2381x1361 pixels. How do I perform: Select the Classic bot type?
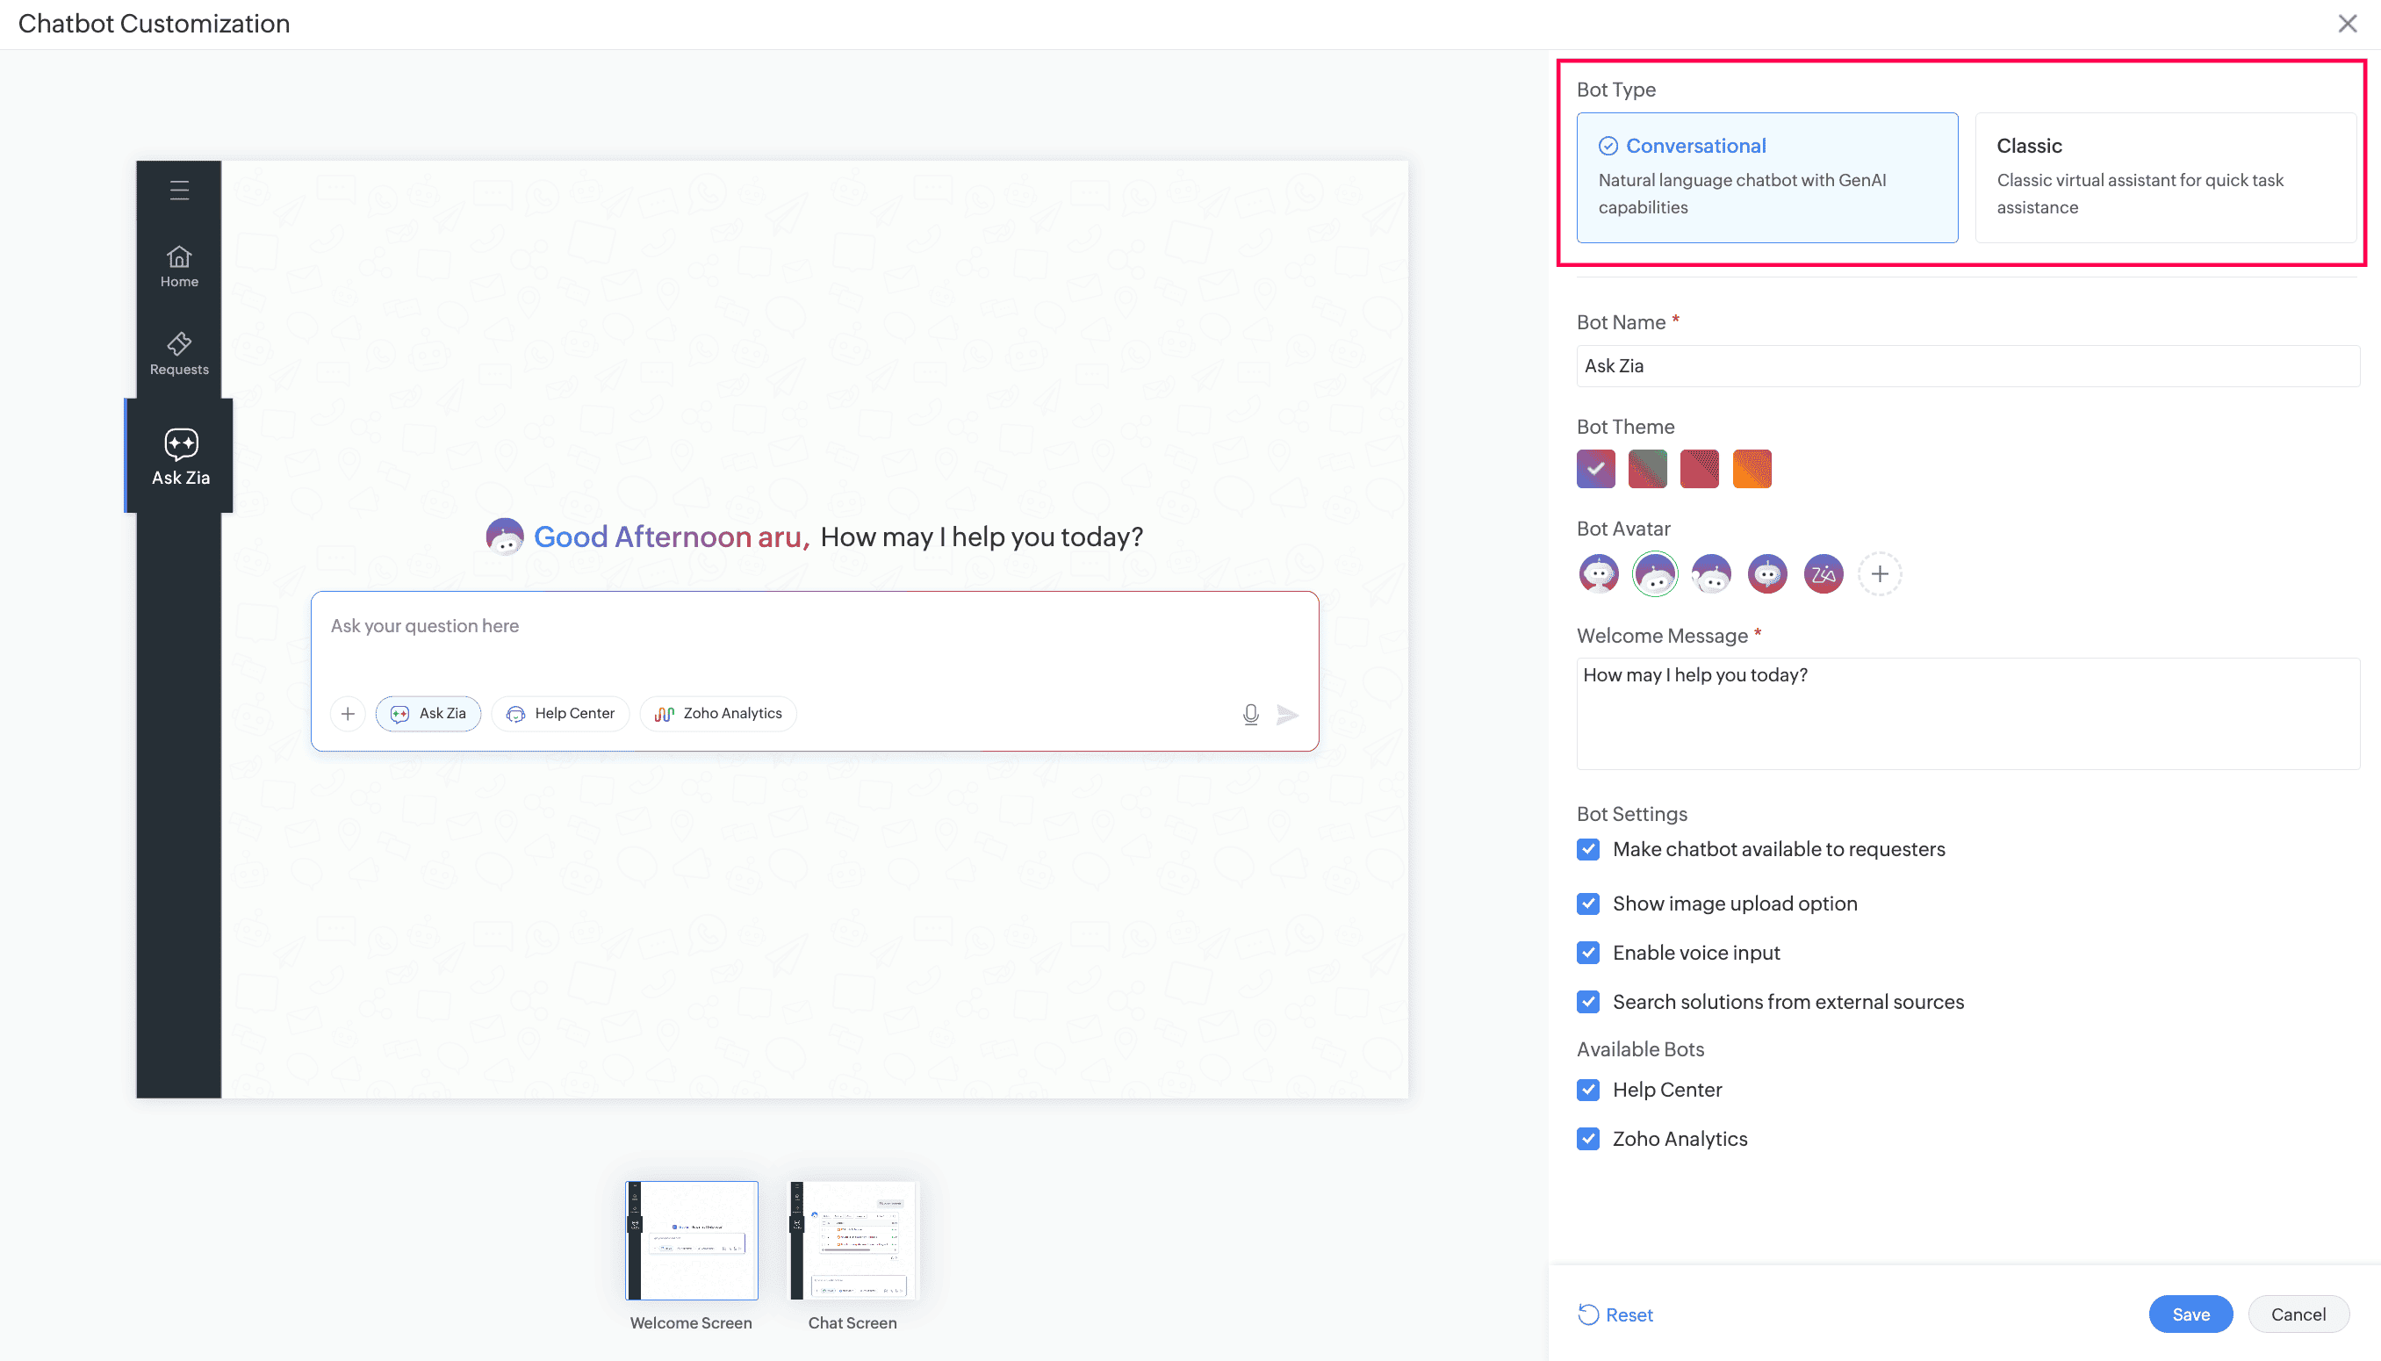2164,176
